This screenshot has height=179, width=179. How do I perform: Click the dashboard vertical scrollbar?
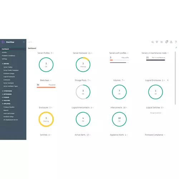(x=175, y=78)
